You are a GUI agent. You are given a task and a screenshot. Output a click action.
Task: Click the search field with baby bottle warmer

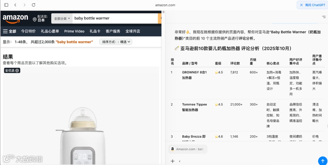point(115,19)
